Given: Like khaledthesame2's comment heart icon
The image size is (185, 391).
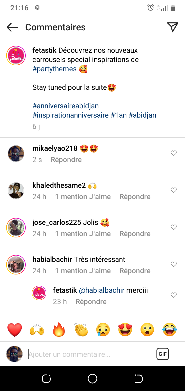Looking at the screenshot, I should tap(174, 190).
